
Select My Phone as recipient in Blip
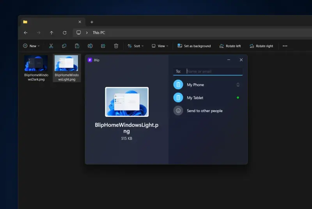[x=195, y=85]
